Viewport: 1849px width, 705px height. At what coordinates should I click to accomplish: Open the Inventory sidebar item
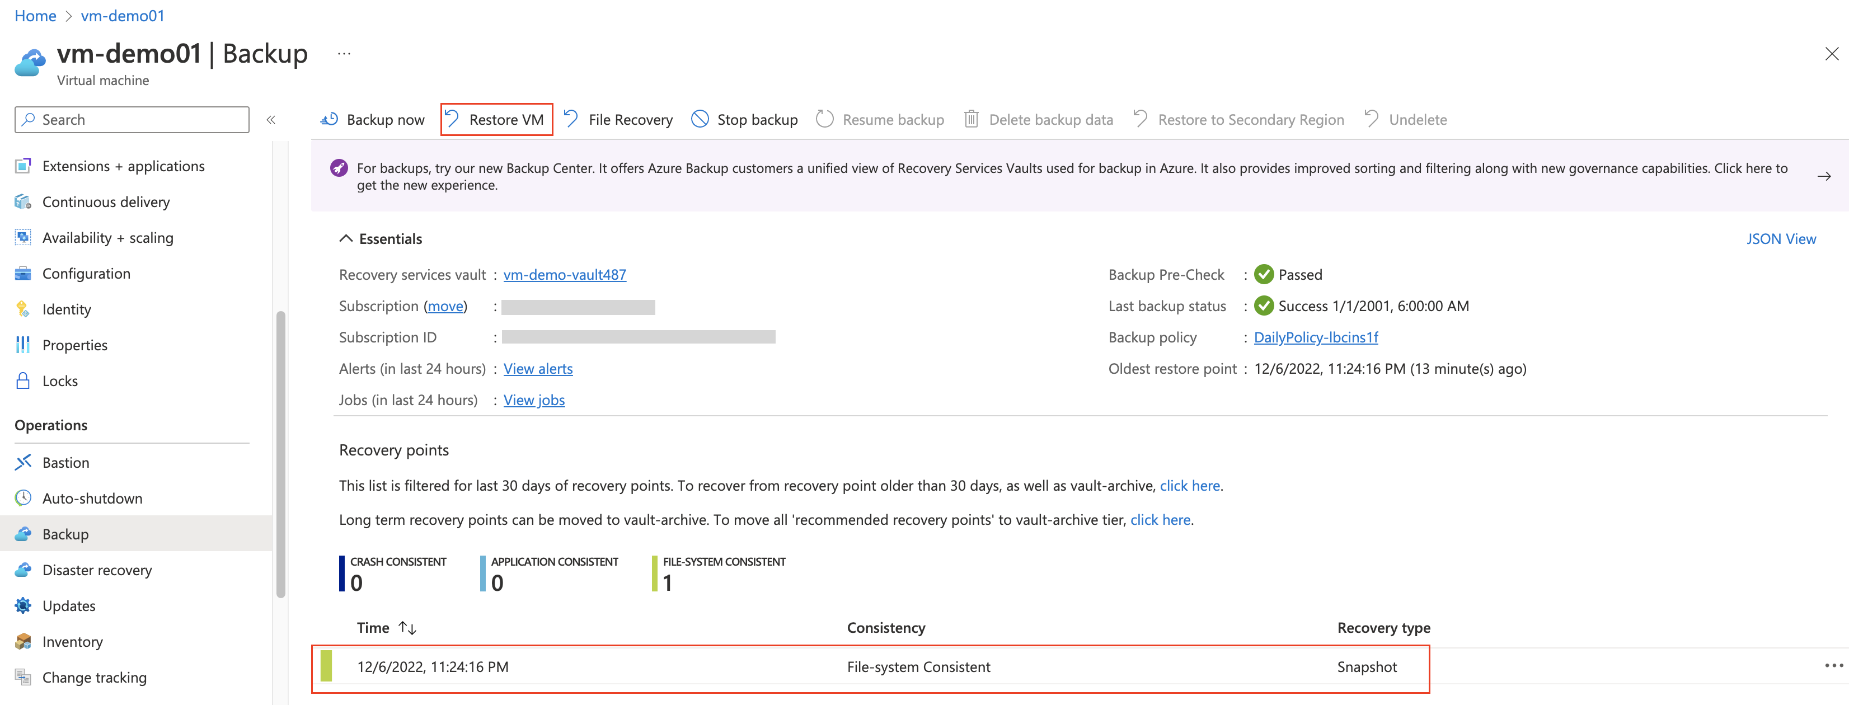tap(73, 642)
